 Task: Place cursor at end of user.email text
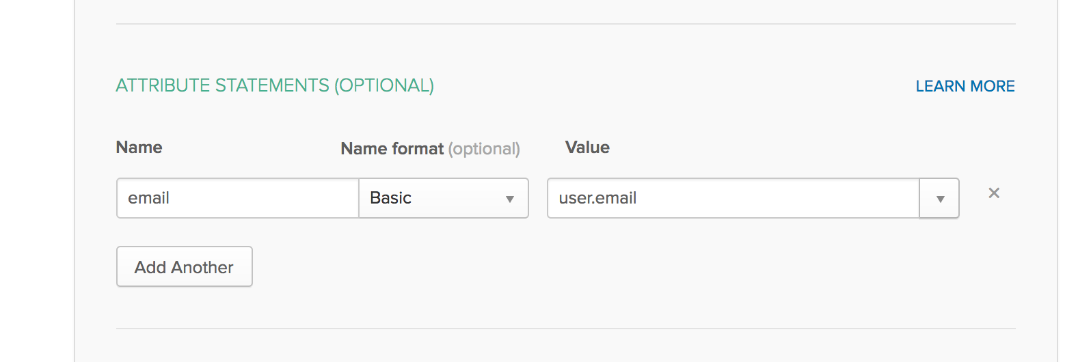638,198
